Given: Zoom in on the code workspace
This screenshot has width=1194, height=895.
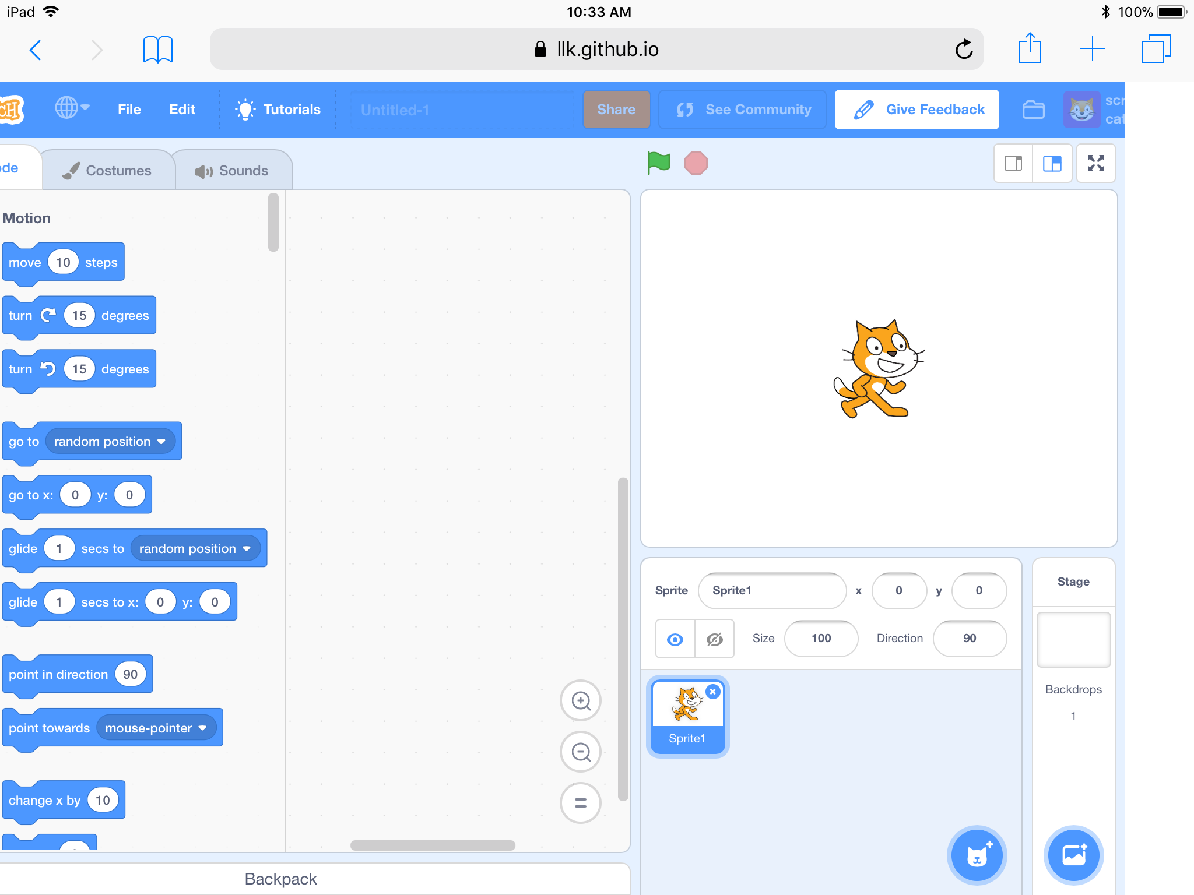Looking at the screenshot, I should click(581, 700).
